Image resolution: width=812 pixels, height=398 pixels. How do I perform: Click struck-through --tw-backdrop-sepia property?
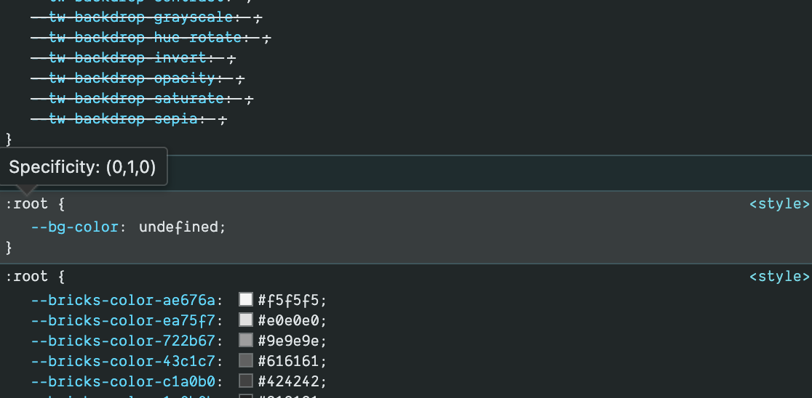coord(114,119)
